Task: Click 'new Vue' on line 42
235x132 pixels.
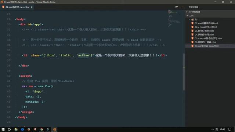Action: [x=44, y=87]
